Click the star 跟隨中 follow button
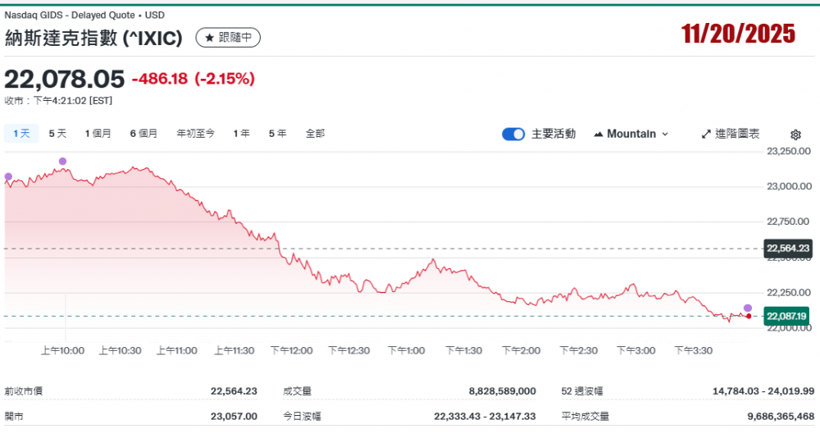This screenshot has height=438, width=820. 228,38
